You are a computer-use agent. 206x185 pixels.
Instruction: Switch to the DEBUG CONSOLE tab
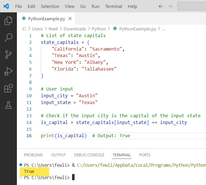(x=89, y=155)
